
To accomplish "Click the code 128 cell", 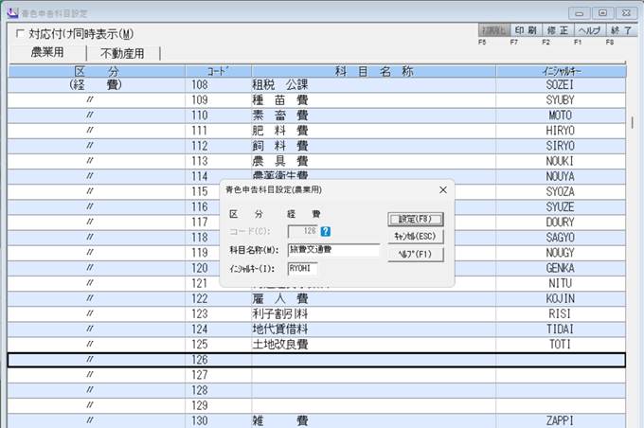I will [x=218, y=390].
